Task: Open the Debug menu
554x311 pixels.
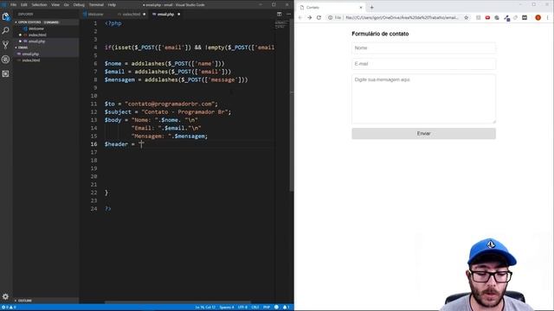Action: point(79,5)
